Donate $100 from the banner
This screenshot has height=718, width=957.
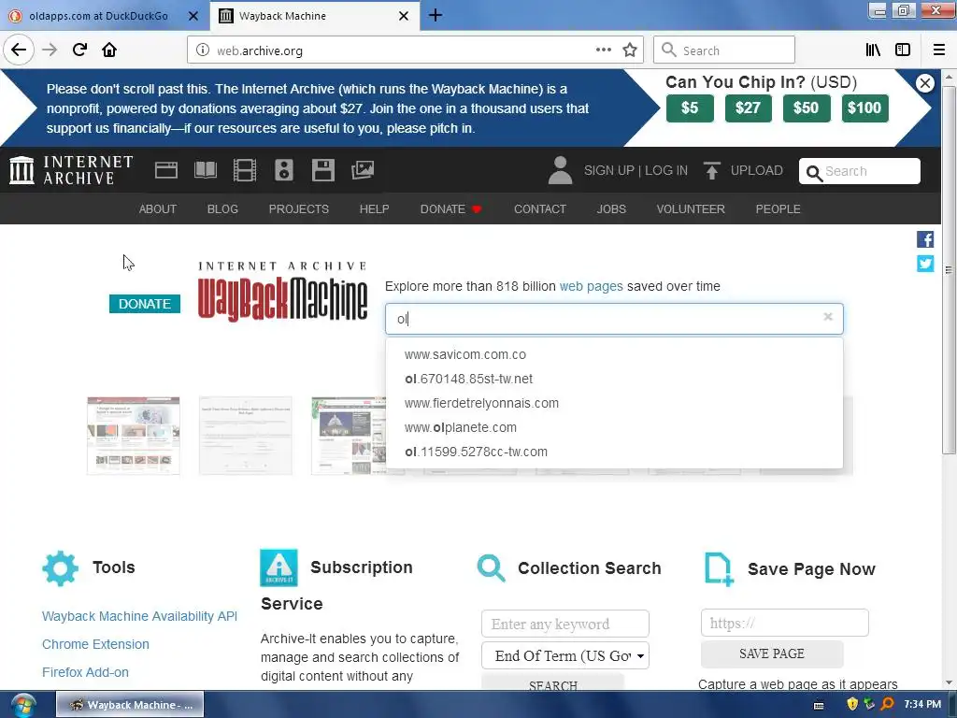click(864, 108)
